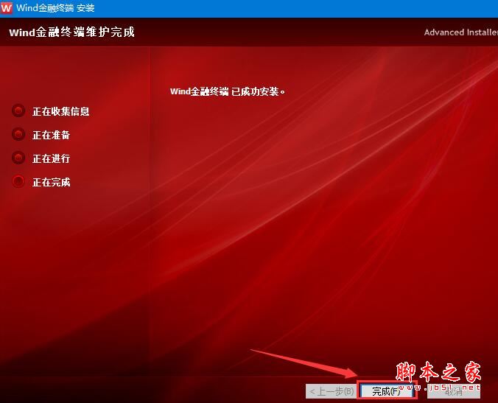
Task: Click the Advanced Installer label
Action: click(x=461, y=32)
